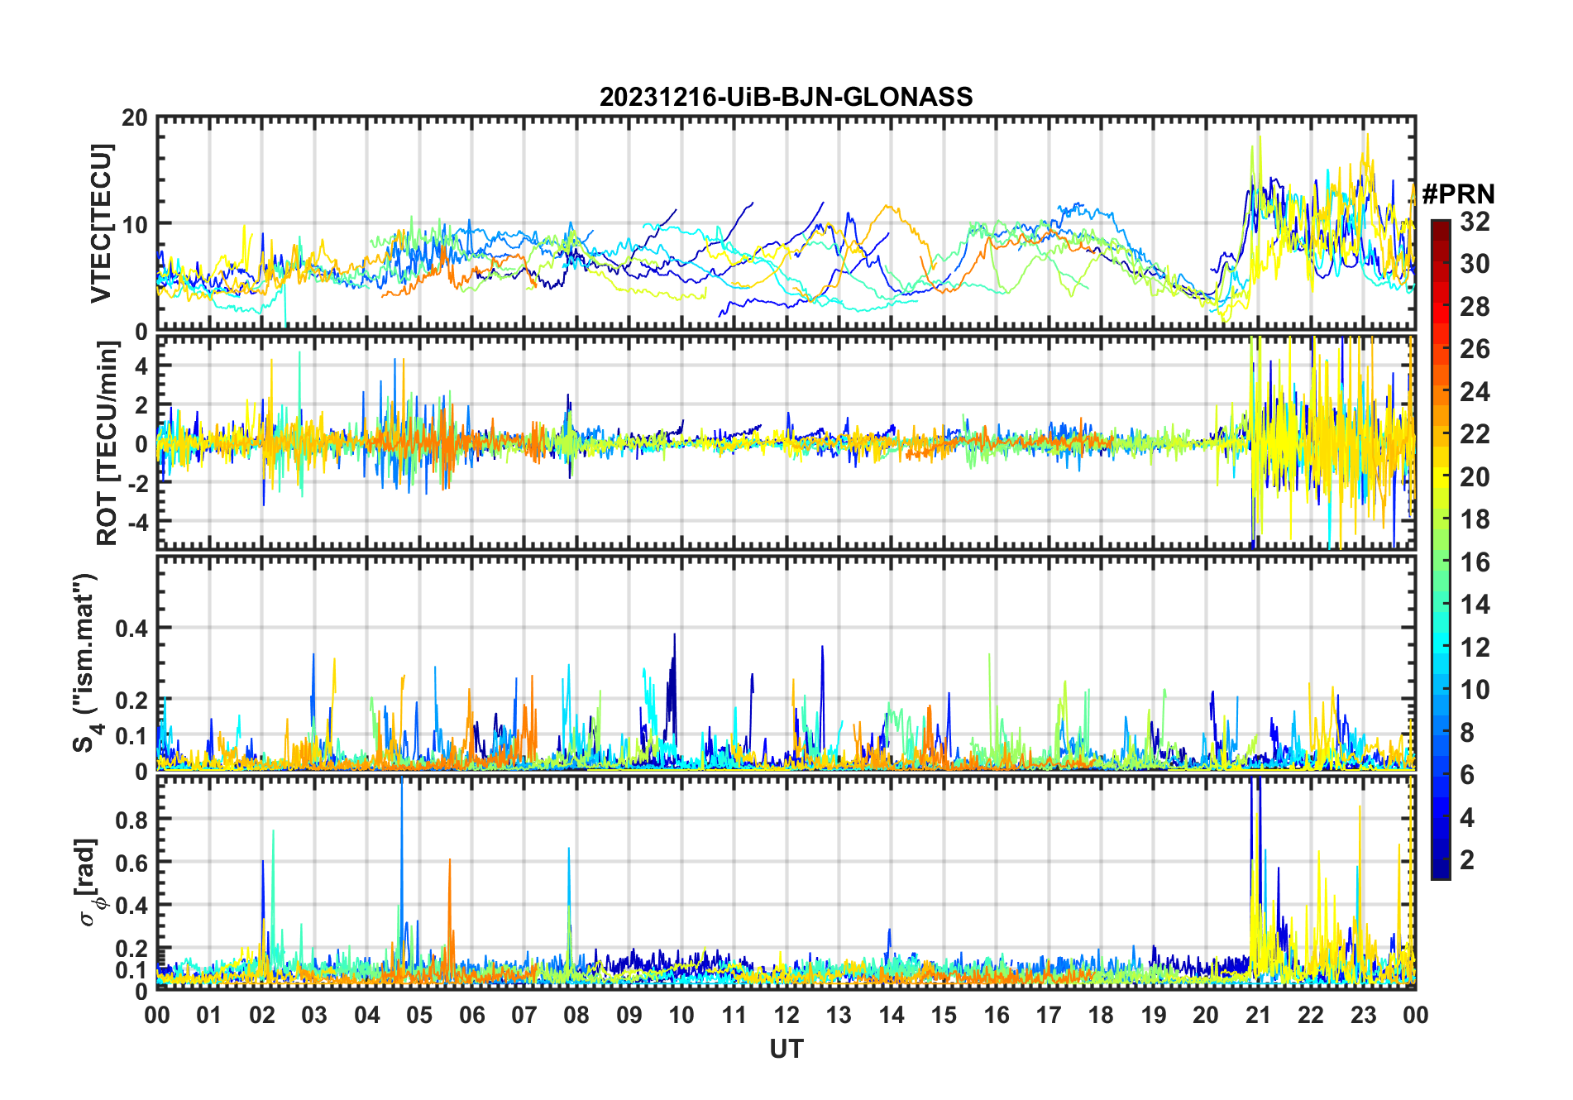The height and width of the screenshot is (1100, 1573).
Task: Click the 09 hour tick label
Action: [x=629, y=1015]
